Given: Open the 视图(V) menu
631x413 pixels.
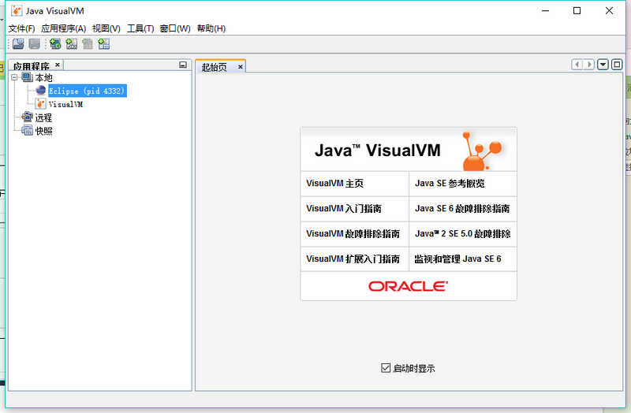Looking at the screenshot, I should [x=106, y=28].
